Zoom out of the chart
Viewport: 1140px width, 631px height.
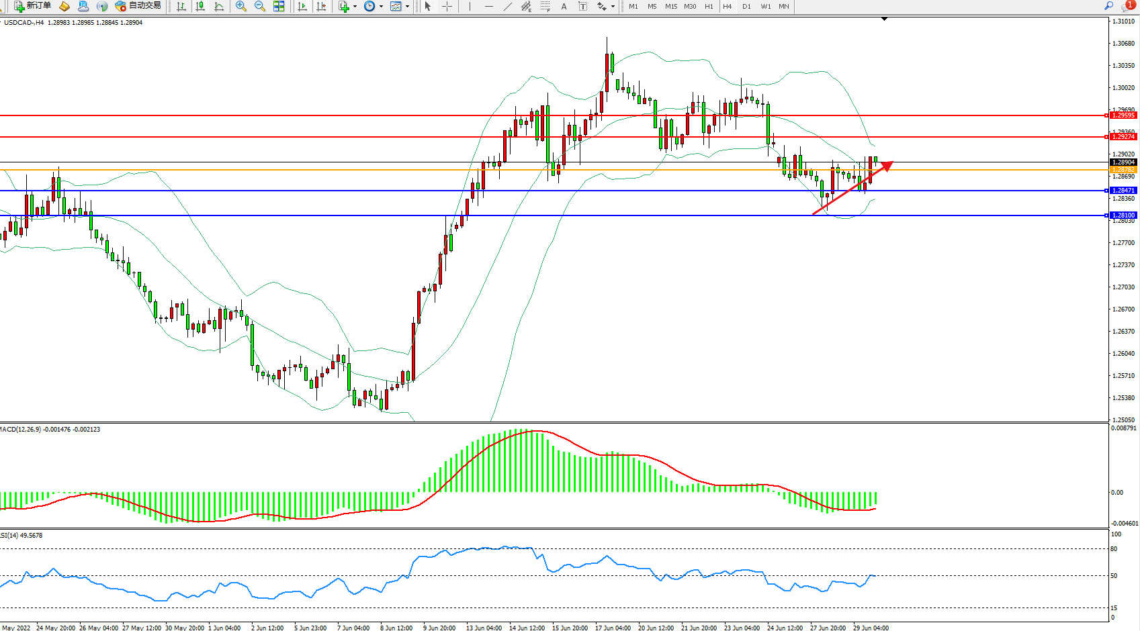pos(260,7)
